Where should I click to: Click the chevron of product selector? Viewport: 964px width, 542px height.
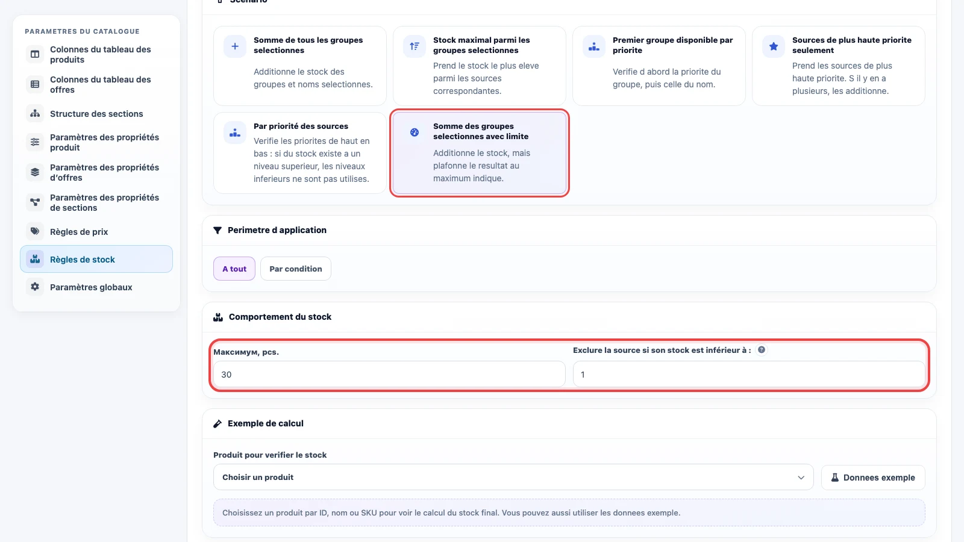[x=801, y=478]
